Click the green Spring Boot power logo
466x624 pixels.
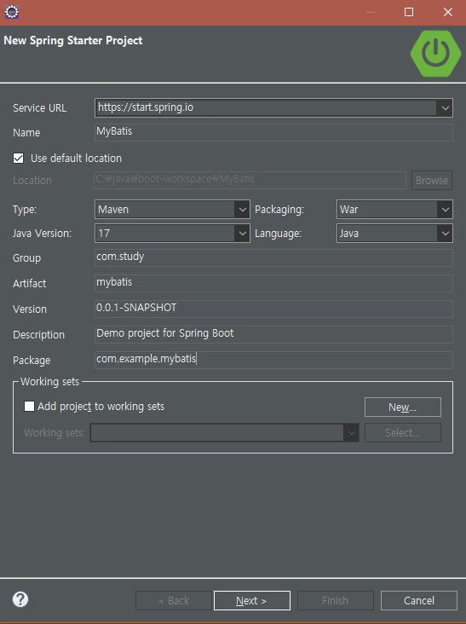click(x=435, y=54)
